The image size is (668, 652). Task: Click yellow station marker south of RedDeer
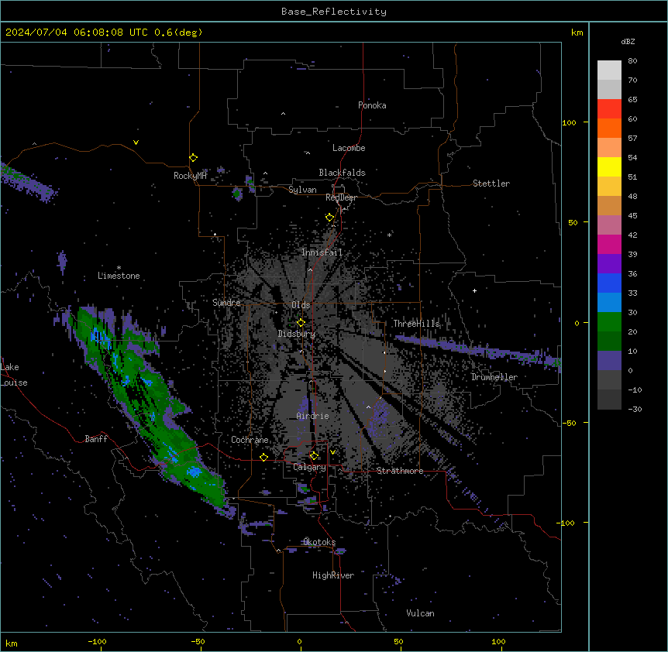point(329,218)
